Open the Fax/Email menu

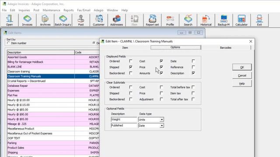click(84, 10)
